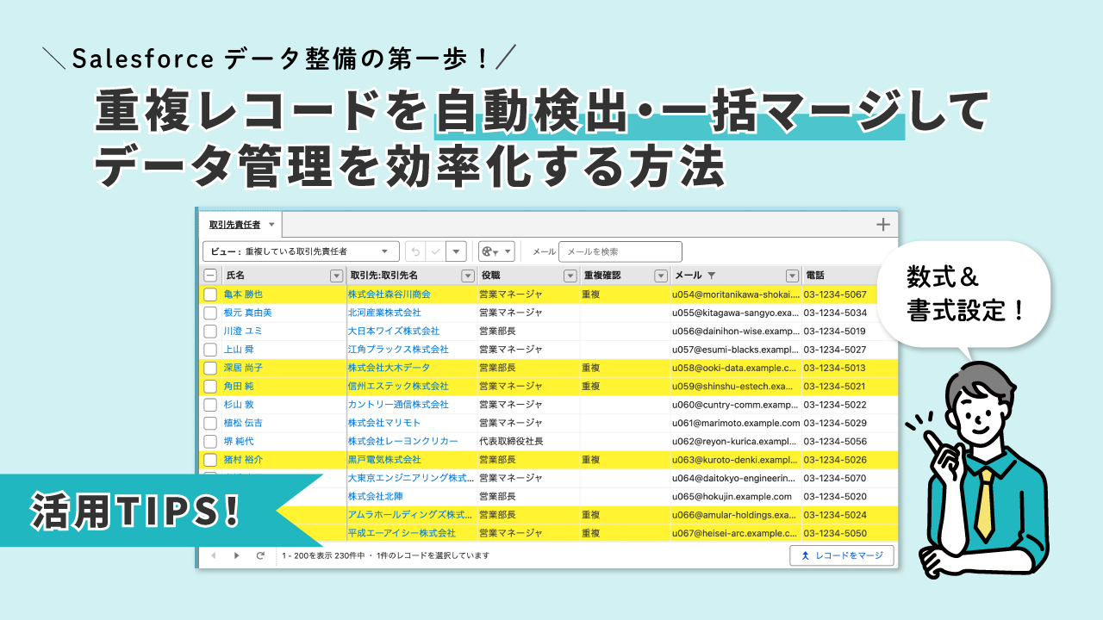Click the undo arrow icon in toolbar
1103x620 pixels.
[x=415, y=251]
